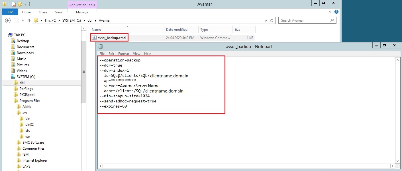Click the Explorer Help question mark icon
This screenshot has width=402, height=171.
336,12
